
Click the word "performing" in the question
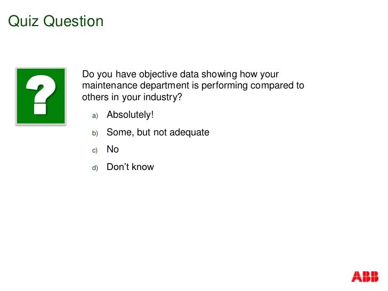[x=224, y=86]
